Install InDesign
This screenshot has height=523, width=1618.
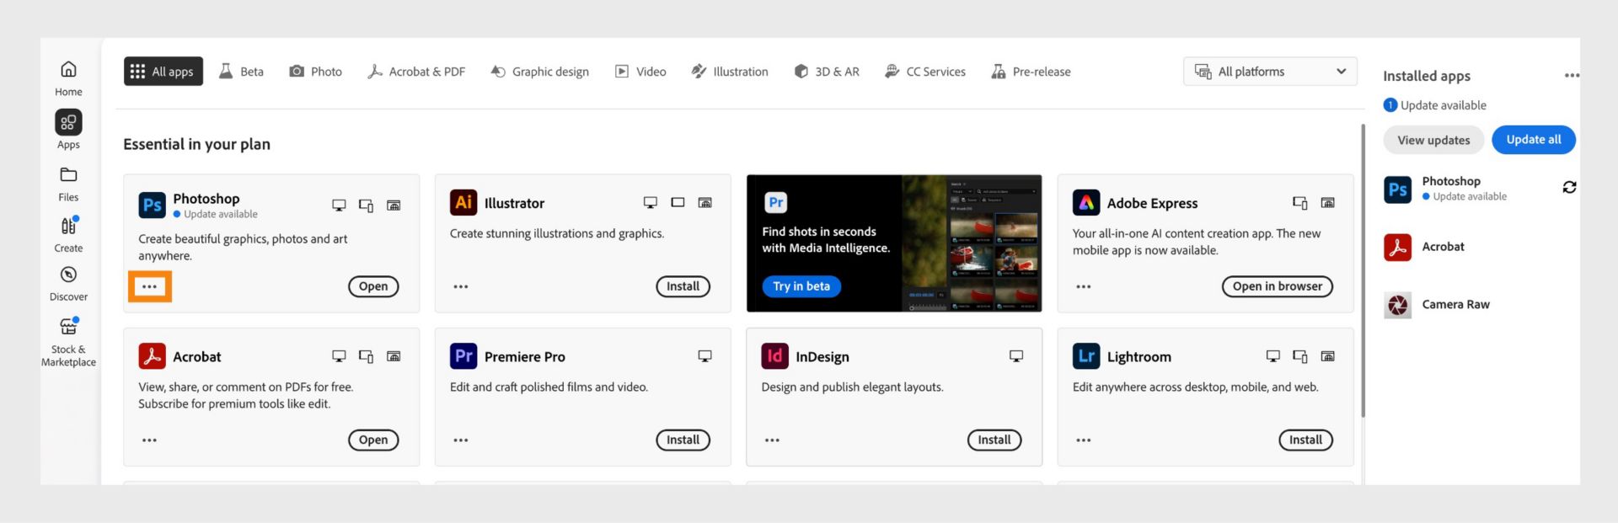pyautogui.click(x=994, y=440)
